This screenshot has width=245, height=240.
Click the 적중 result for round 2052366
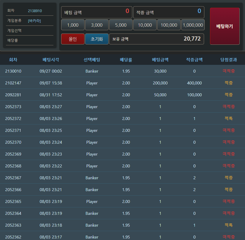229,190
